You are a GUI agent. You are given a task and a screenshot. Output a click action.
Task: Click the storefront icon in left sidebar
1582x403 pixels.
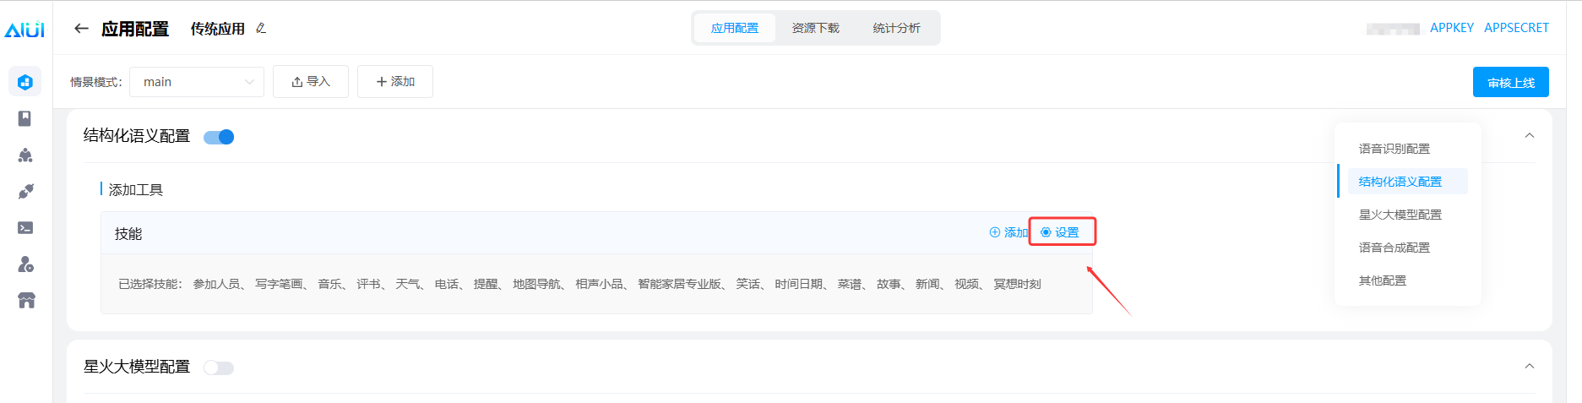coord(26,301)
